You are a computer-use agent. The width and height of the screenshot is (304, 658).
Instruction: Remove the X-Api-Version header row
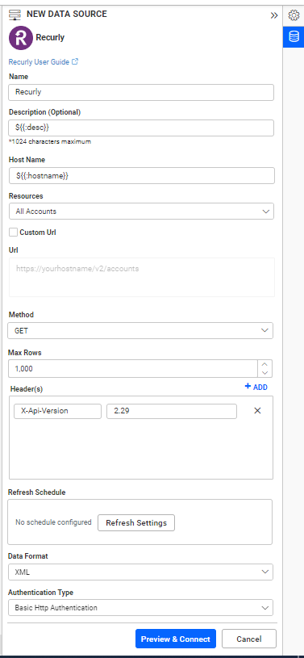[257, 411]
